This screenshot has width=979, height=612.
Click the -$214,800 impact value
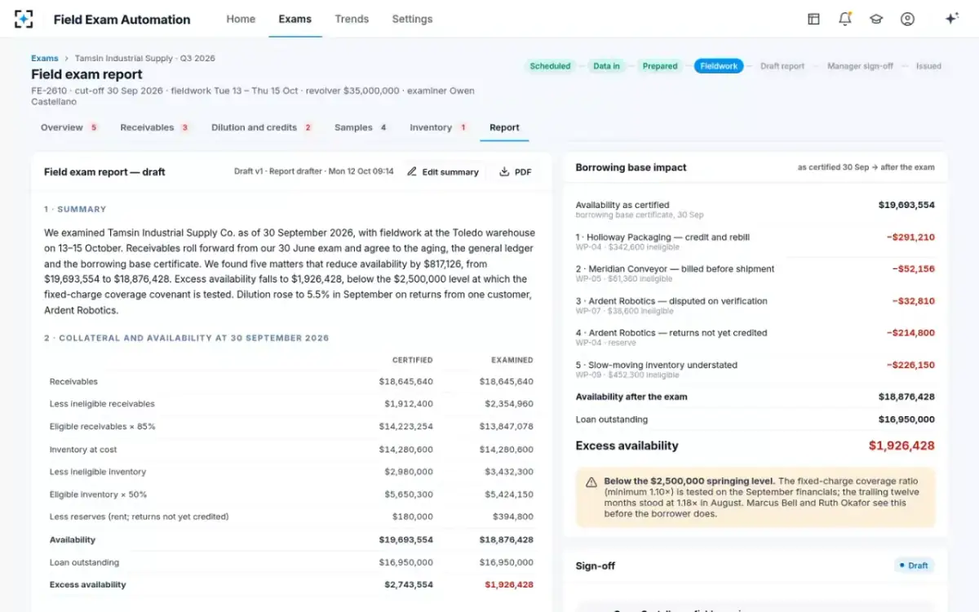point(910,333)
